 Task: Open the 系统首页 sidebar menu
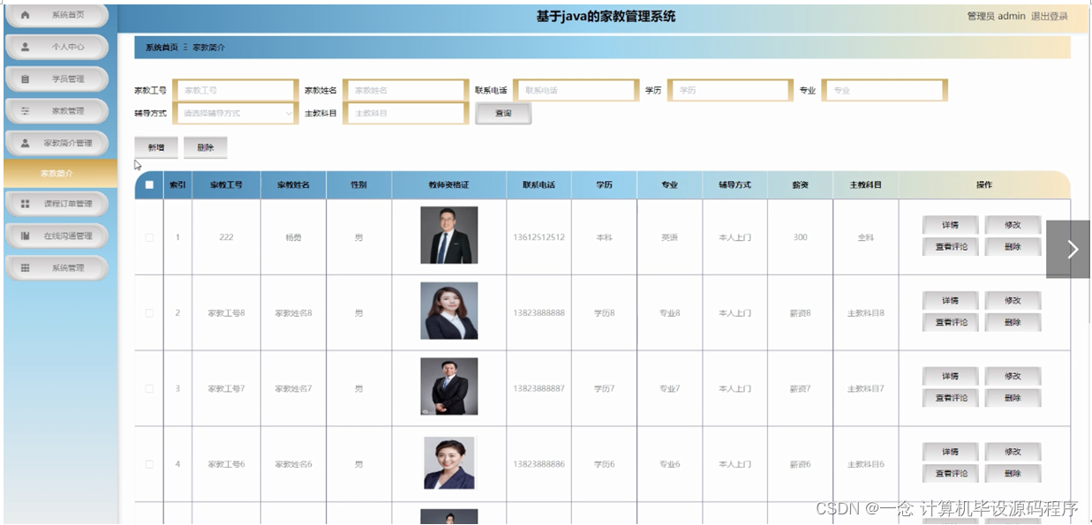[x=57, y=15]
